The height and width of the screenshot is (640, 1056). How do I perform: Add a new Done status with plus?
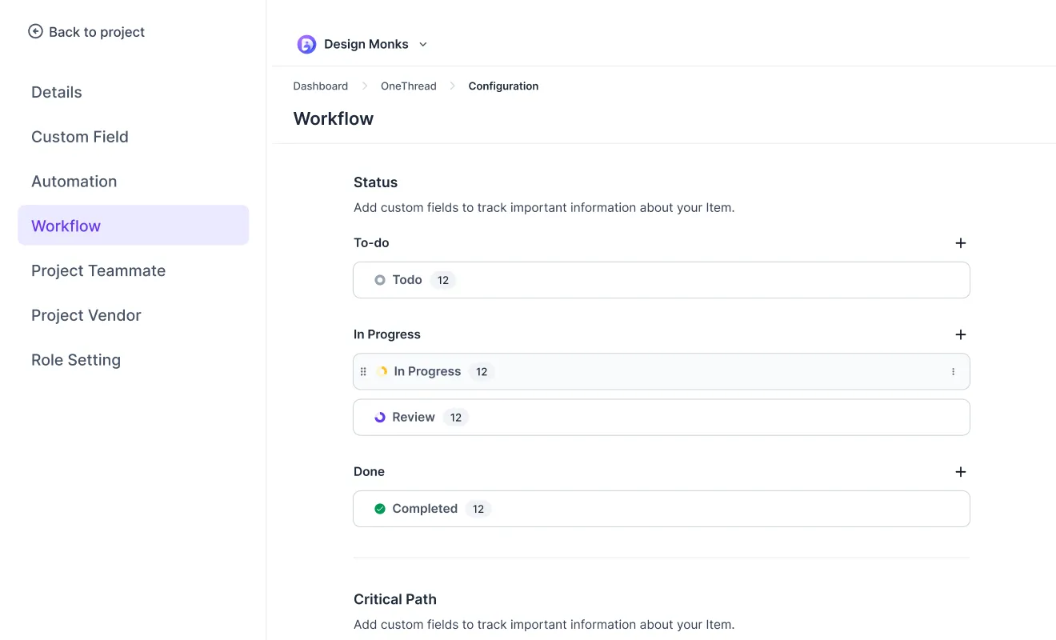961,472
